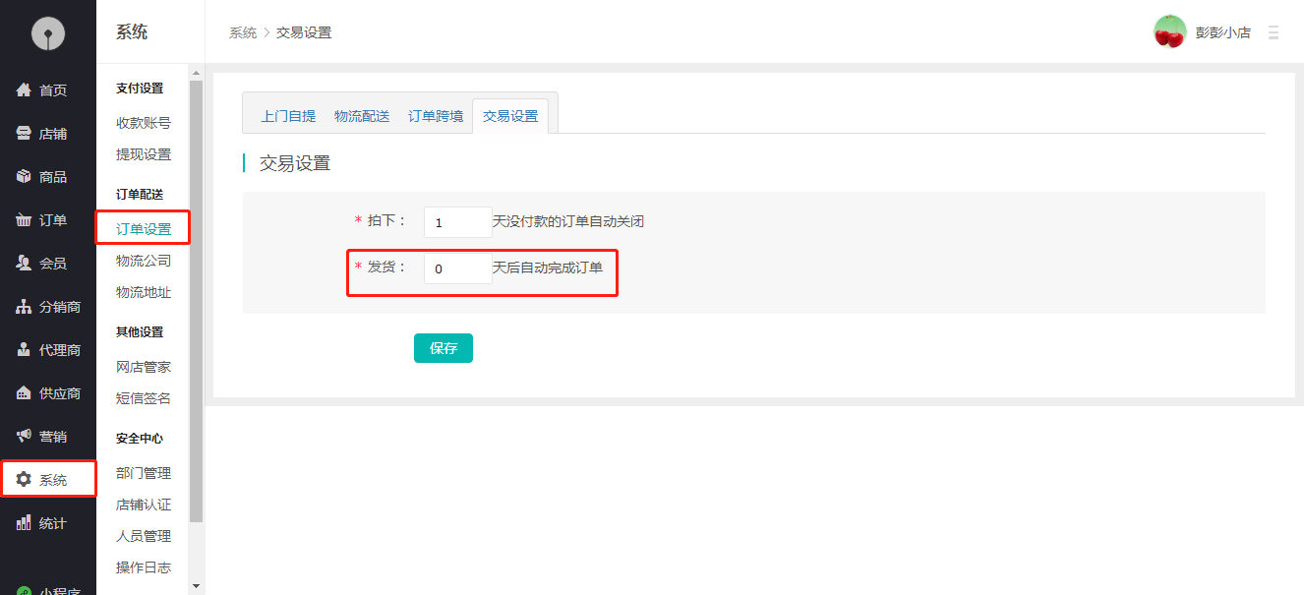
Task: Open the 订单跨境 tab
Action: pos(436,116)
